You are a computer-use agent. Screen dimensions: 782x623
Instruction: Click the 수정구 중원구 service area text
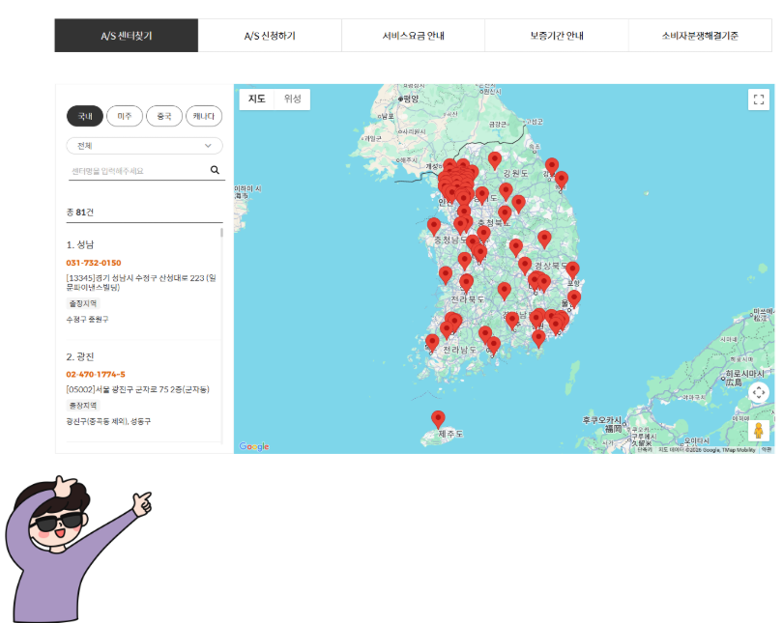tap(87, 320)
